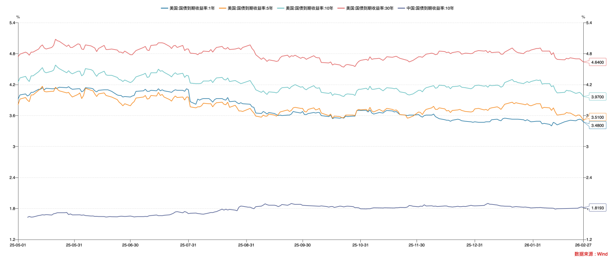The width and height of the screenshot is (616, 261).
Task: Click the red 4.6400 value label
Action: pos(598,62)
